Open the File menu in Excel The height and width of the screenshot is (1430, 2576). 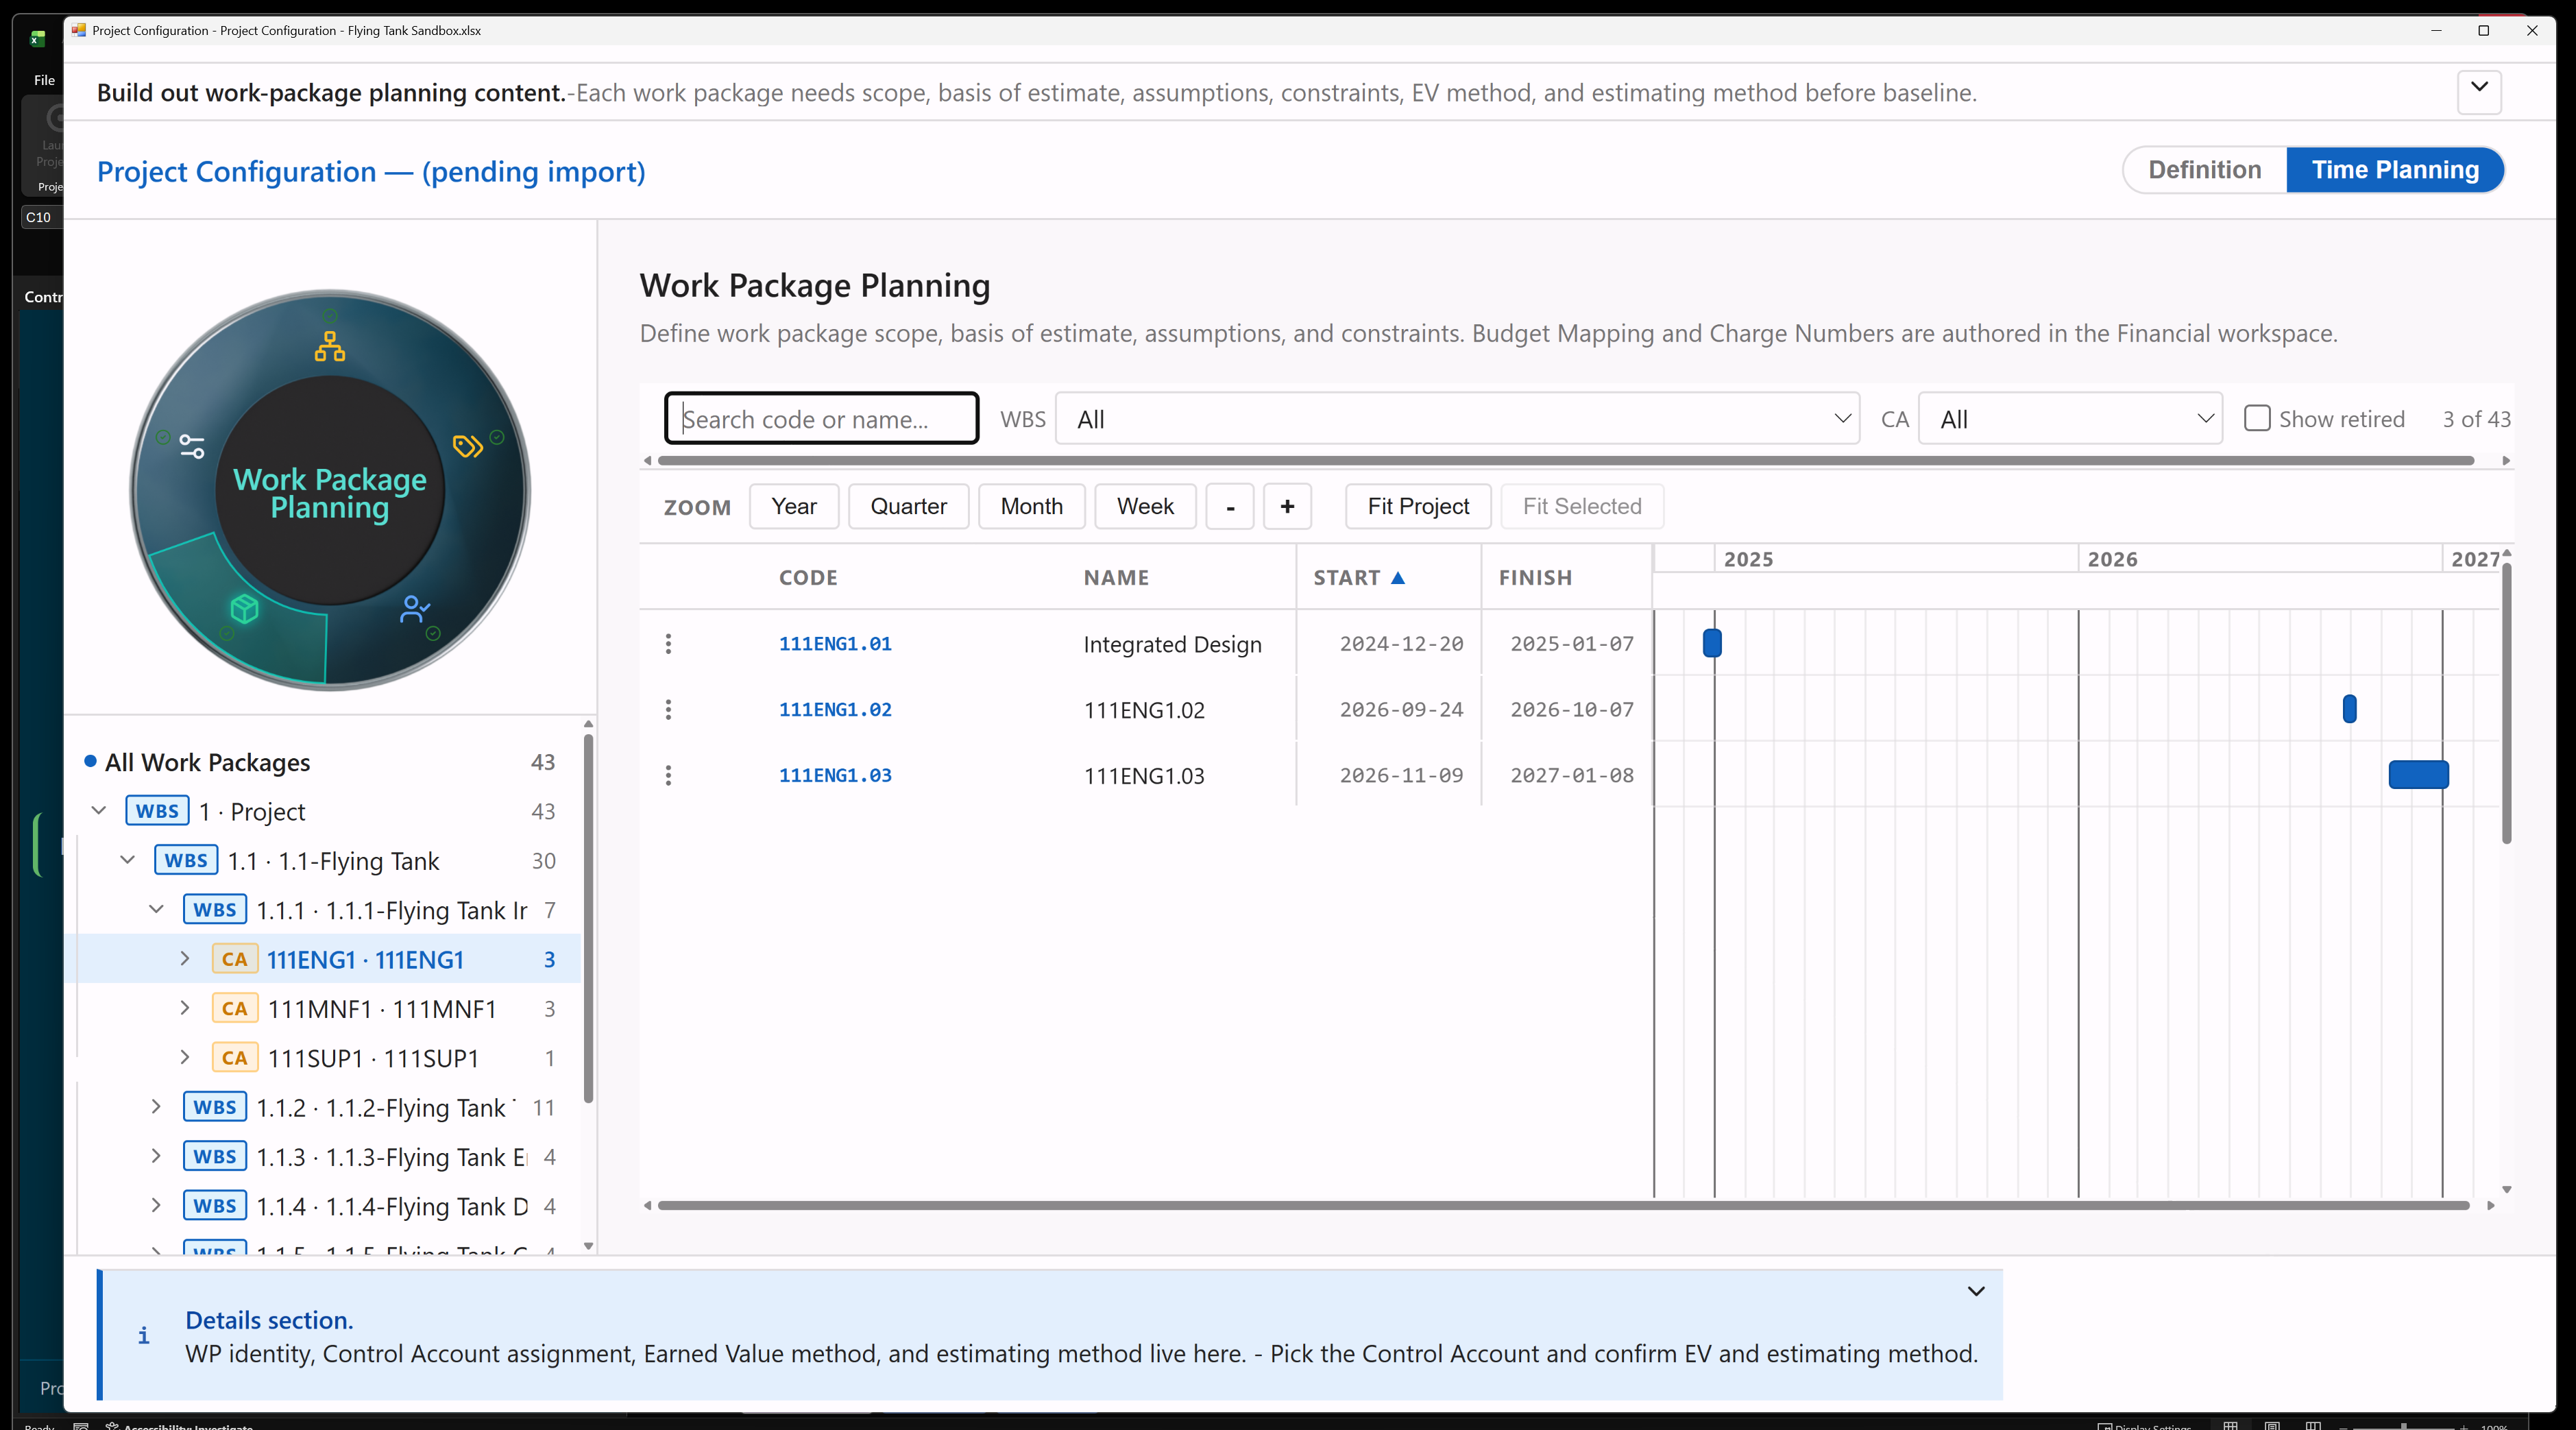click(x=44, y=80)
